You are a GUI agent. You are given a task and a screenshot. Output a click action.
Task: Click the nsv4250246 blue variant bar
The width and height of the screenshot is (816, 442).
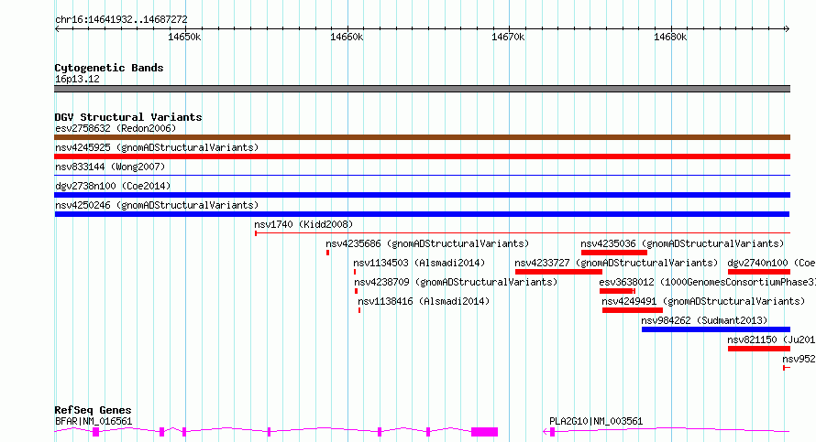(x=422, y=214)
